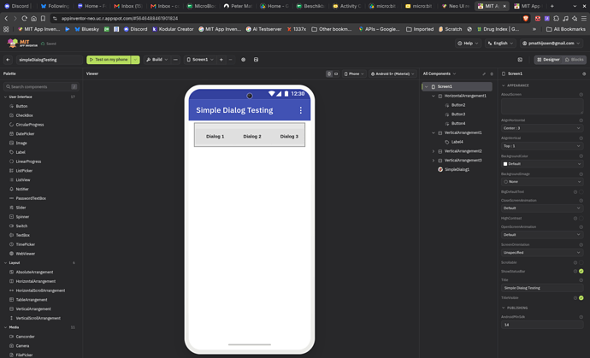The image size is (590, 358).
Task: Toggle the BigDefaultText property
Action: pyautogui.click(x=581, y=192)
